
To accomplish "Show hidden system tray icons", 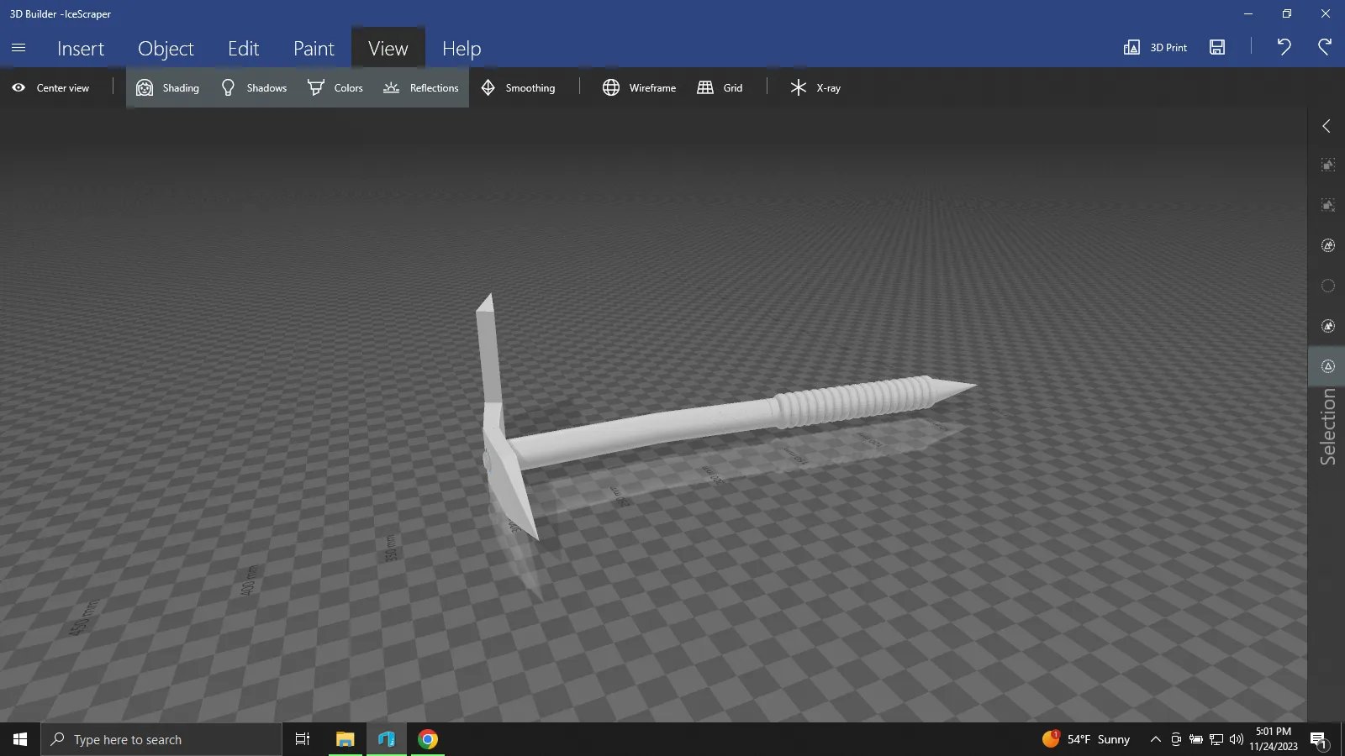I will [x=1155, y=739].
